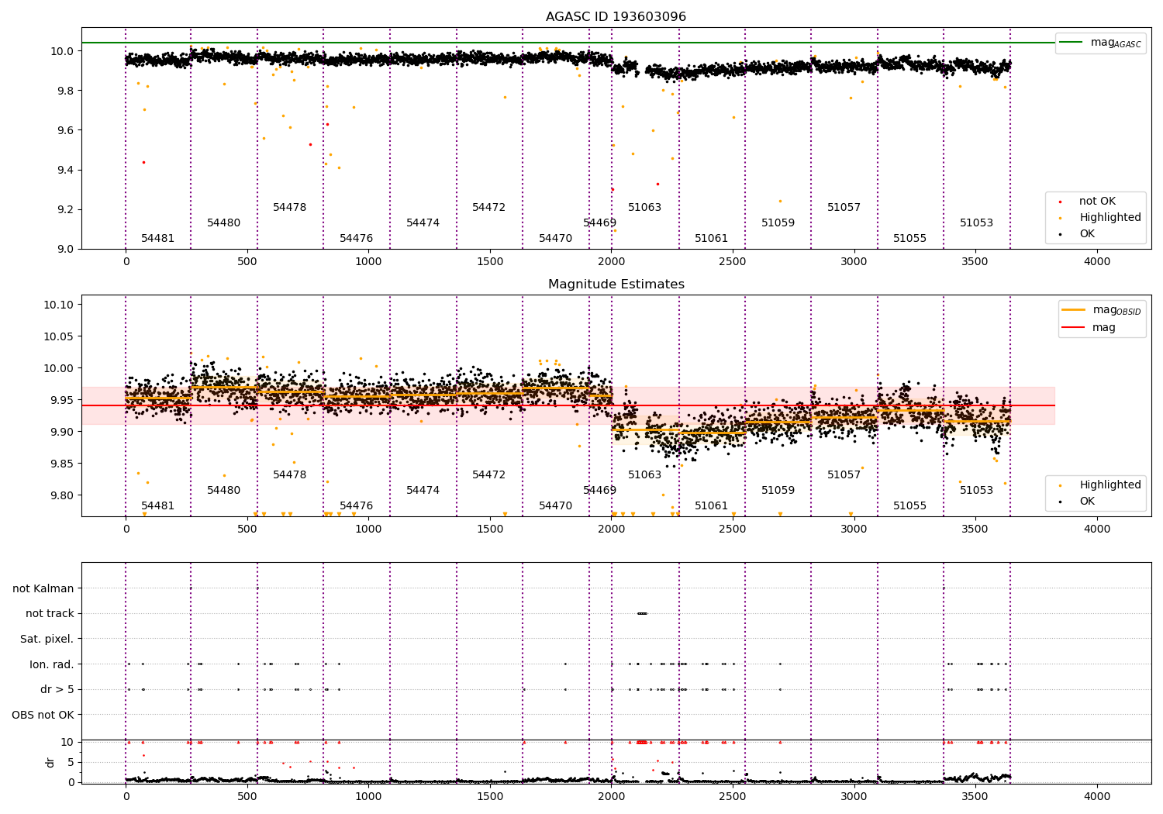This screenshot has width=1163, height=814.
Task: Click obsid label 54470 in top plot
Action: pyautogui.click(x=556, y=239)
